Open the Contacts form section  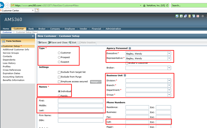click(x=7, y=56)
